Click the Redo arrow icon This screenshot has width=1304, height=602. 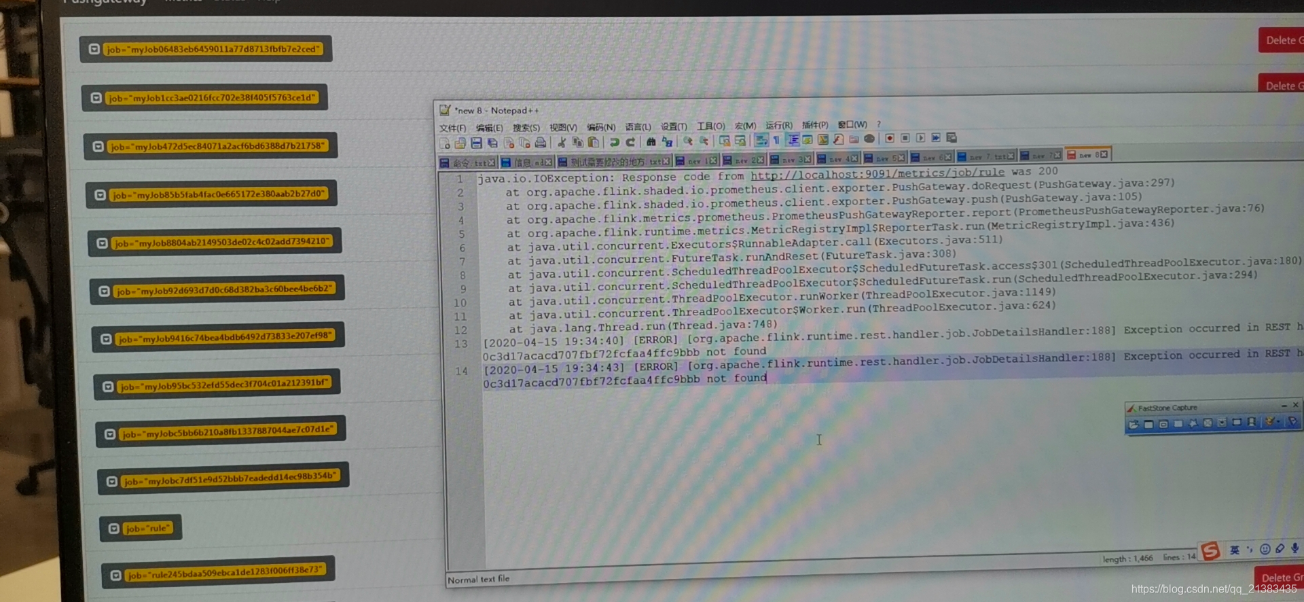click(x=630, y=142)
